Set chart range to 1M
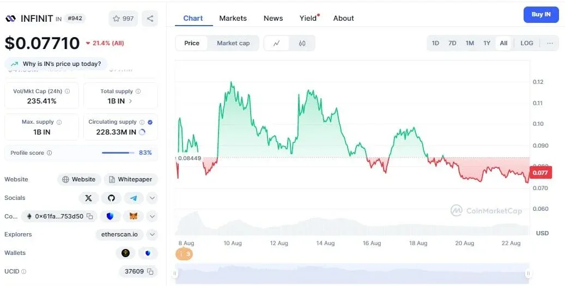Viewport: 565px width, 286px height. [470, 43]
